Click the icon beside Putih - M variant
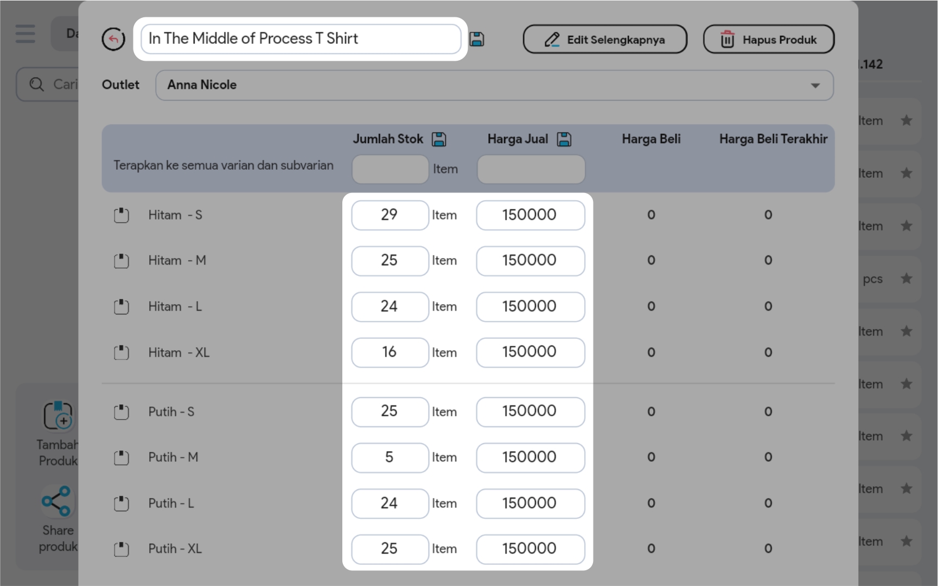The width and height of the screenshot is (938, 586). 122,458
